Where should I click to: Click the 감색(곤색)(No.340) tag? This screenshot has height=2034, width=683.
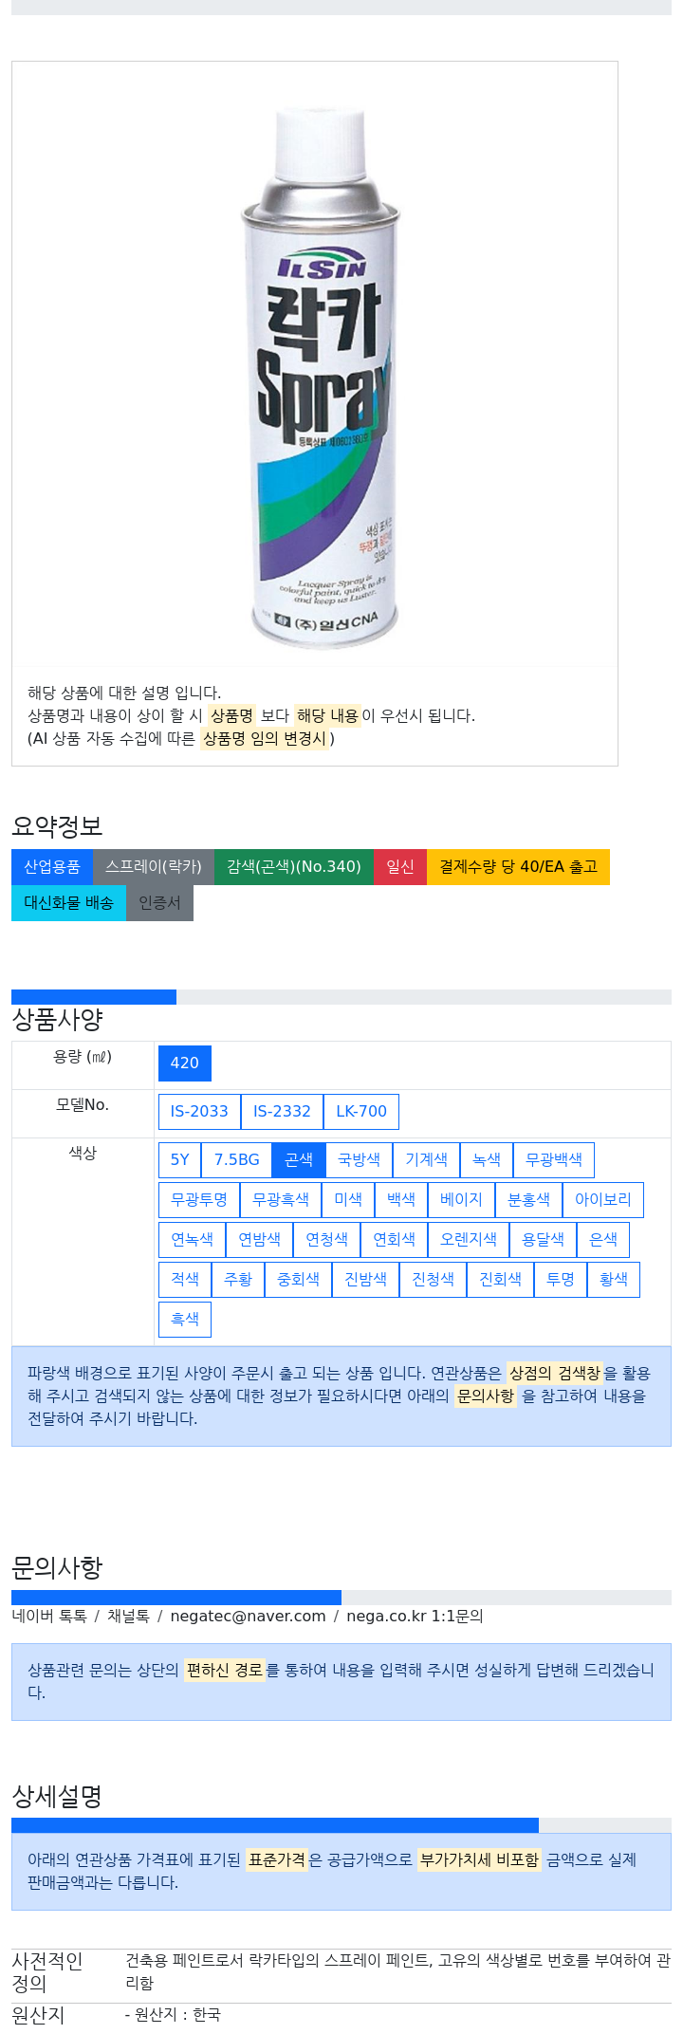tap(294, 867)
